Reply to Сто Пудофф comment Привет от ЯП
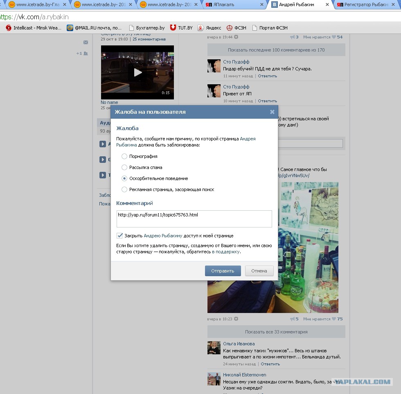 (267, 101)
